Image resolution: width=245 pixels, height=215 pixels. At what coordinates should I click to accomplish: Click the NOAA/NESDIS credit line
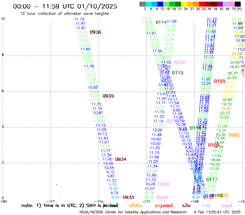click(133, 212)
